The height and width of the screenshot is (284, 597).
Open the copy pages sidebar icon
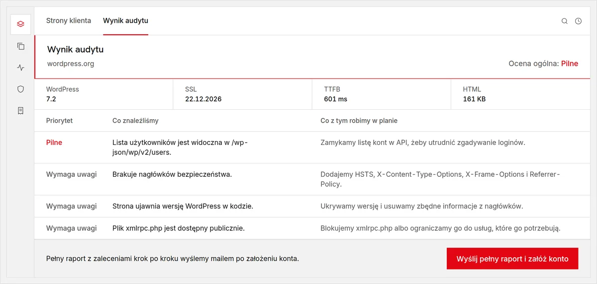(20, 46)
